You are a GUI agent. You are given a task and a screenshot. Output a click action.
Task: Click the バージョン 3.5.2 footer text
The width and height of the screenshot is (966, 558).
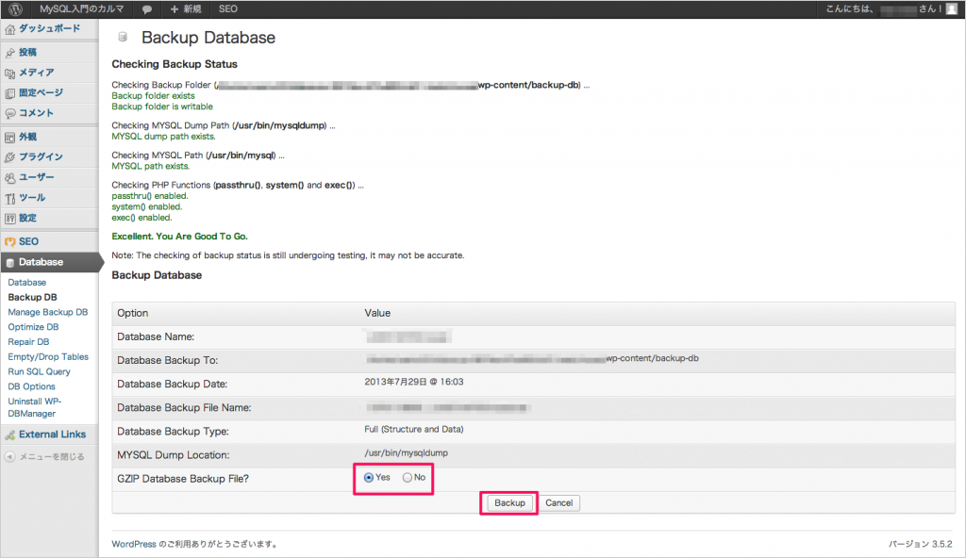[x=921, y=545]
